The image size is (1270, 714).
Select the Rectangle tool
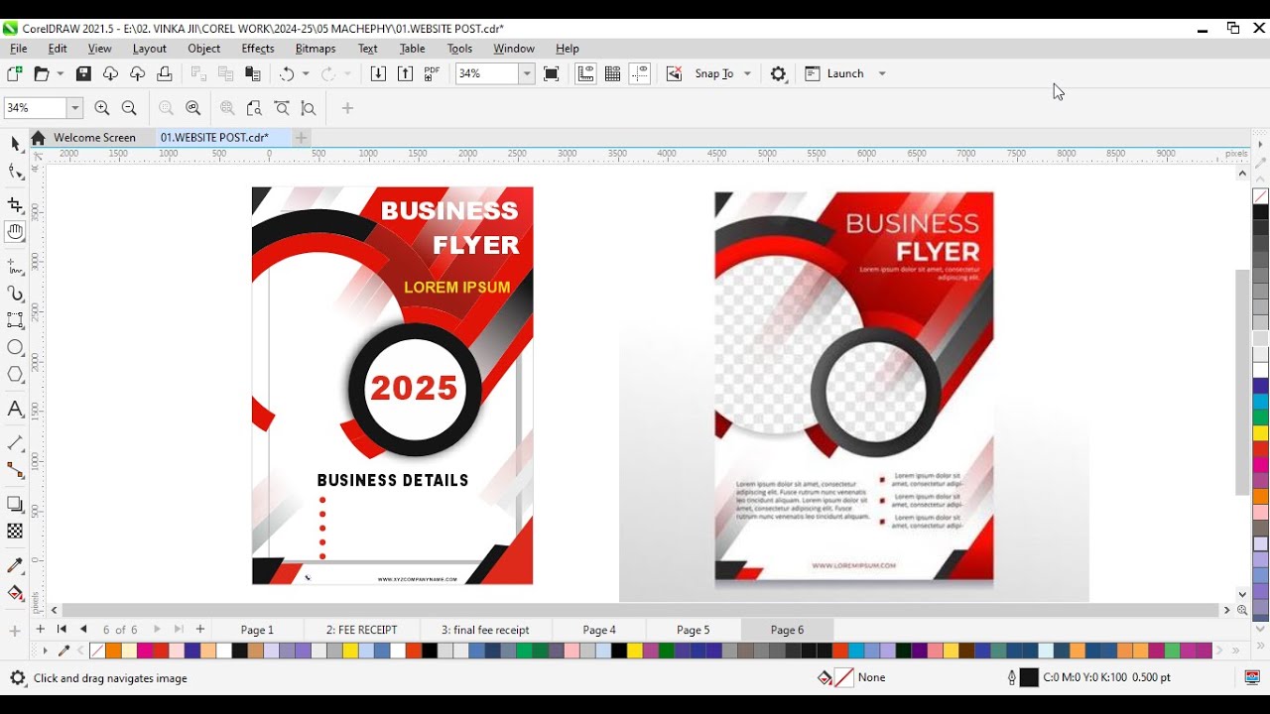tap(15, 320)
